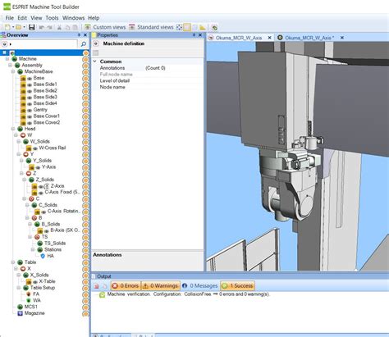
Task: Open the Windows menu
Action: click(x=73, y=18)
